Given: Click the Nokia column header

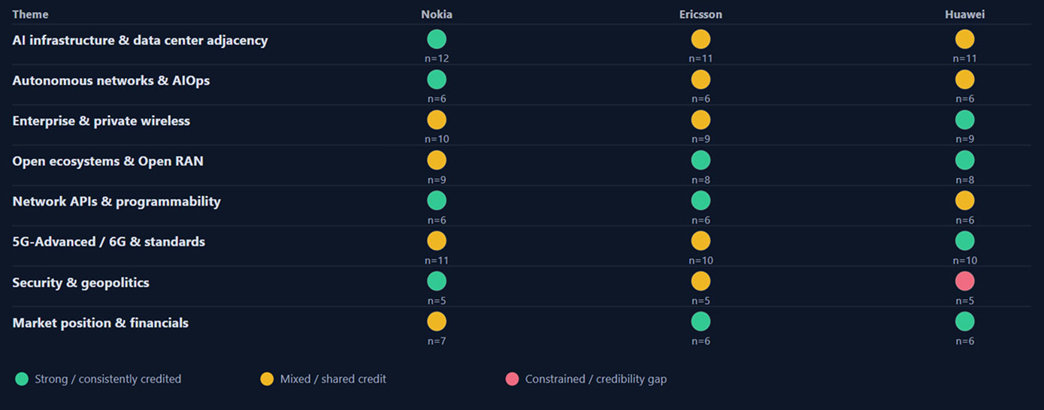Looking at the screenshot, I should [437, 14].
